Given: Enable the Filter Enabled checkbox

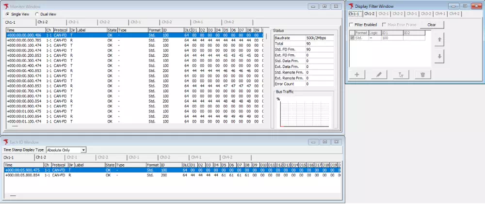Looking at the screenshot, I should click(352, 24).
